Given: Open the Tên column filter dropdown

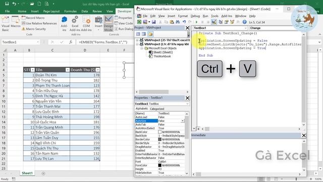Looking at the screenshot, I should pos(67,70).
